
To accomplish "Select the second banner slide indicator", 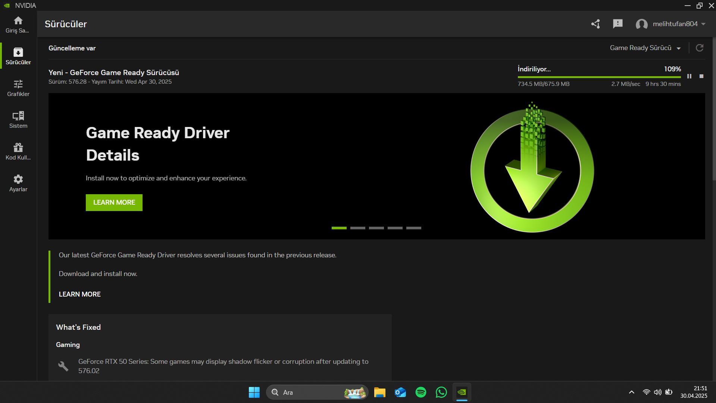I will tap(358, 228).
